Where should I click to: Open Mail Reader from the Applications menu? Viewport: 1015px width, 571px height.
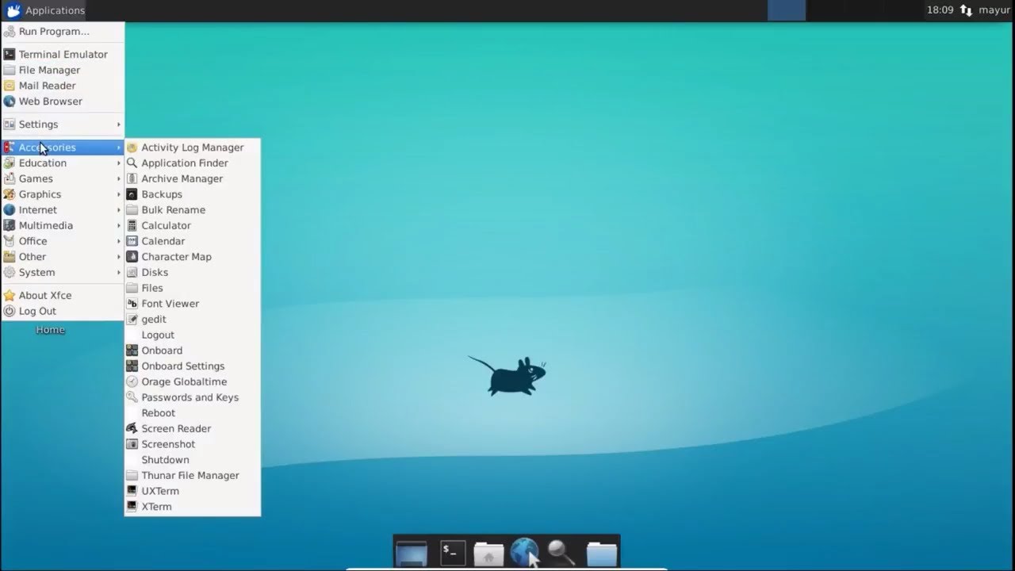63,86
